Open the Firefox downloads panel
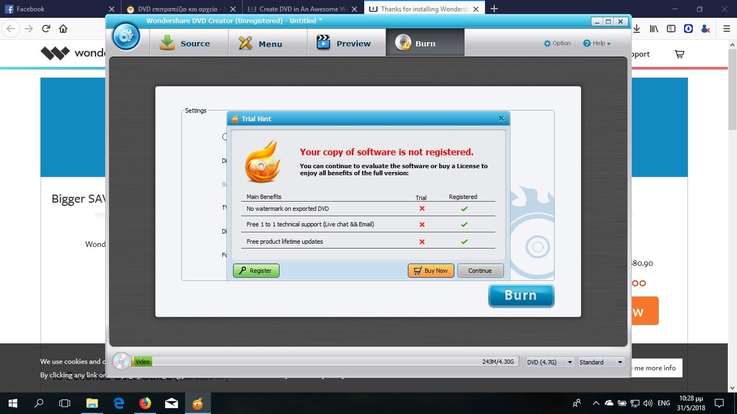This screenshot has height=414, width=737. (x=637, y=29)
